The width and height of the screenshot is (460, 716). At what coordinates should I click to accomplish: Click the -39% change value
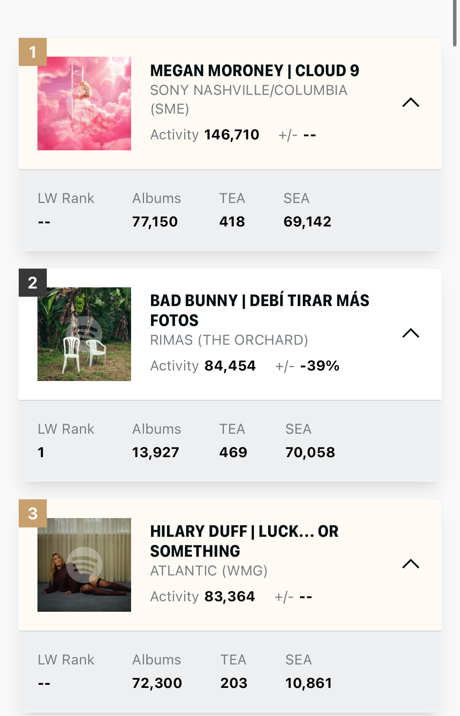coord(320,366)
